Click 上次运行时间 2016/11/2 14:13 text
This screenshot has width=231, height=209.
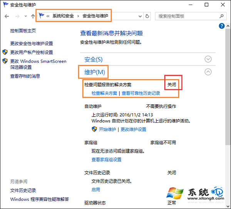pos(122,115)
